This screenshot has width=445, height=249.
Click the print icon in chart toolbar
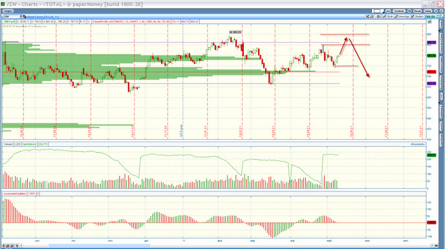pyautogui.click(x=372, y=16)
